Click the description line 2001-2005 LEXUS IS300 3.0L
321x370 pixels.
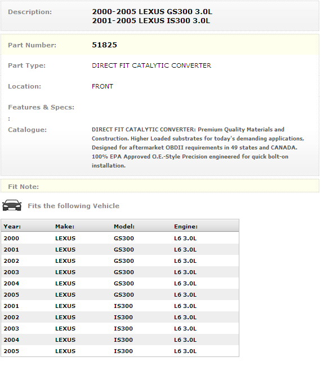[x=151, y=21]
